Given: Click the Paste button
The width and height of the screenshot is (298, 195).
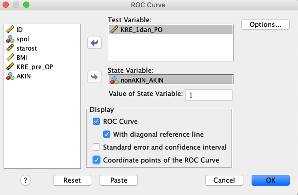Looking at the screenshot, I should pos(119,180).
